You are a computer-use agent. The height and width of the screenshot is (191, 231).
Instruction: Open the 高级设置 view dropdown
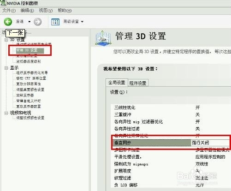73,22
